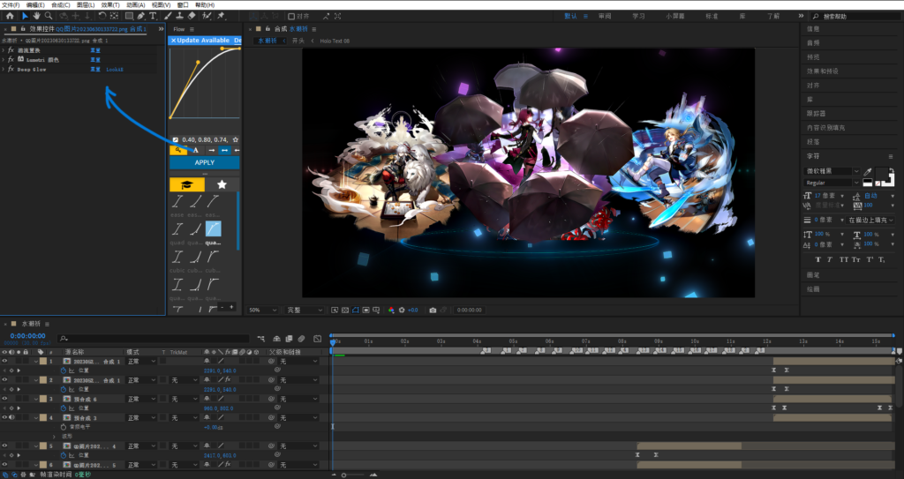
Task: Open the Edit (编辑) menu
Action: pos(35,5)
